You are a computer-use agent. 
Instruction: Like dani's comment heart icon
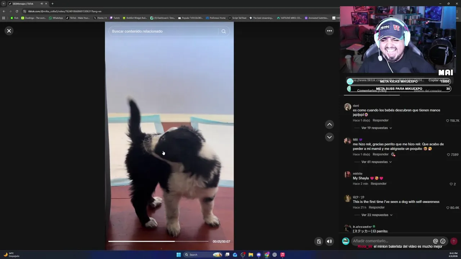448,121
